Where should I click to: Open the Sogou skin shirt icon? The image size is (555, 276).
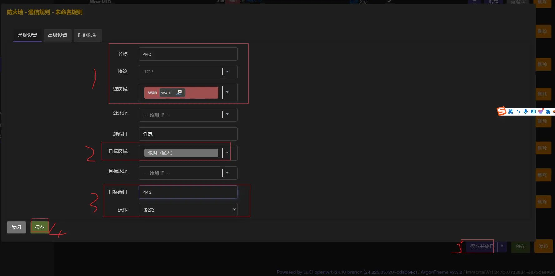click(541, 111)
